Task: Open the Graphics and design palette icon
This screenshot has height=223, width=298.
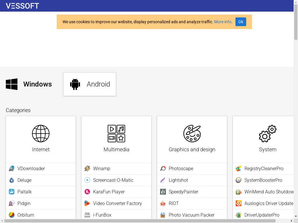Action: pos(192,134)
